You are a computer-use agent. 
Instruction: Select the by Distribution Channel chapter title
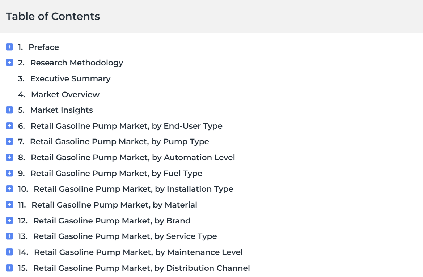(141, 268)
